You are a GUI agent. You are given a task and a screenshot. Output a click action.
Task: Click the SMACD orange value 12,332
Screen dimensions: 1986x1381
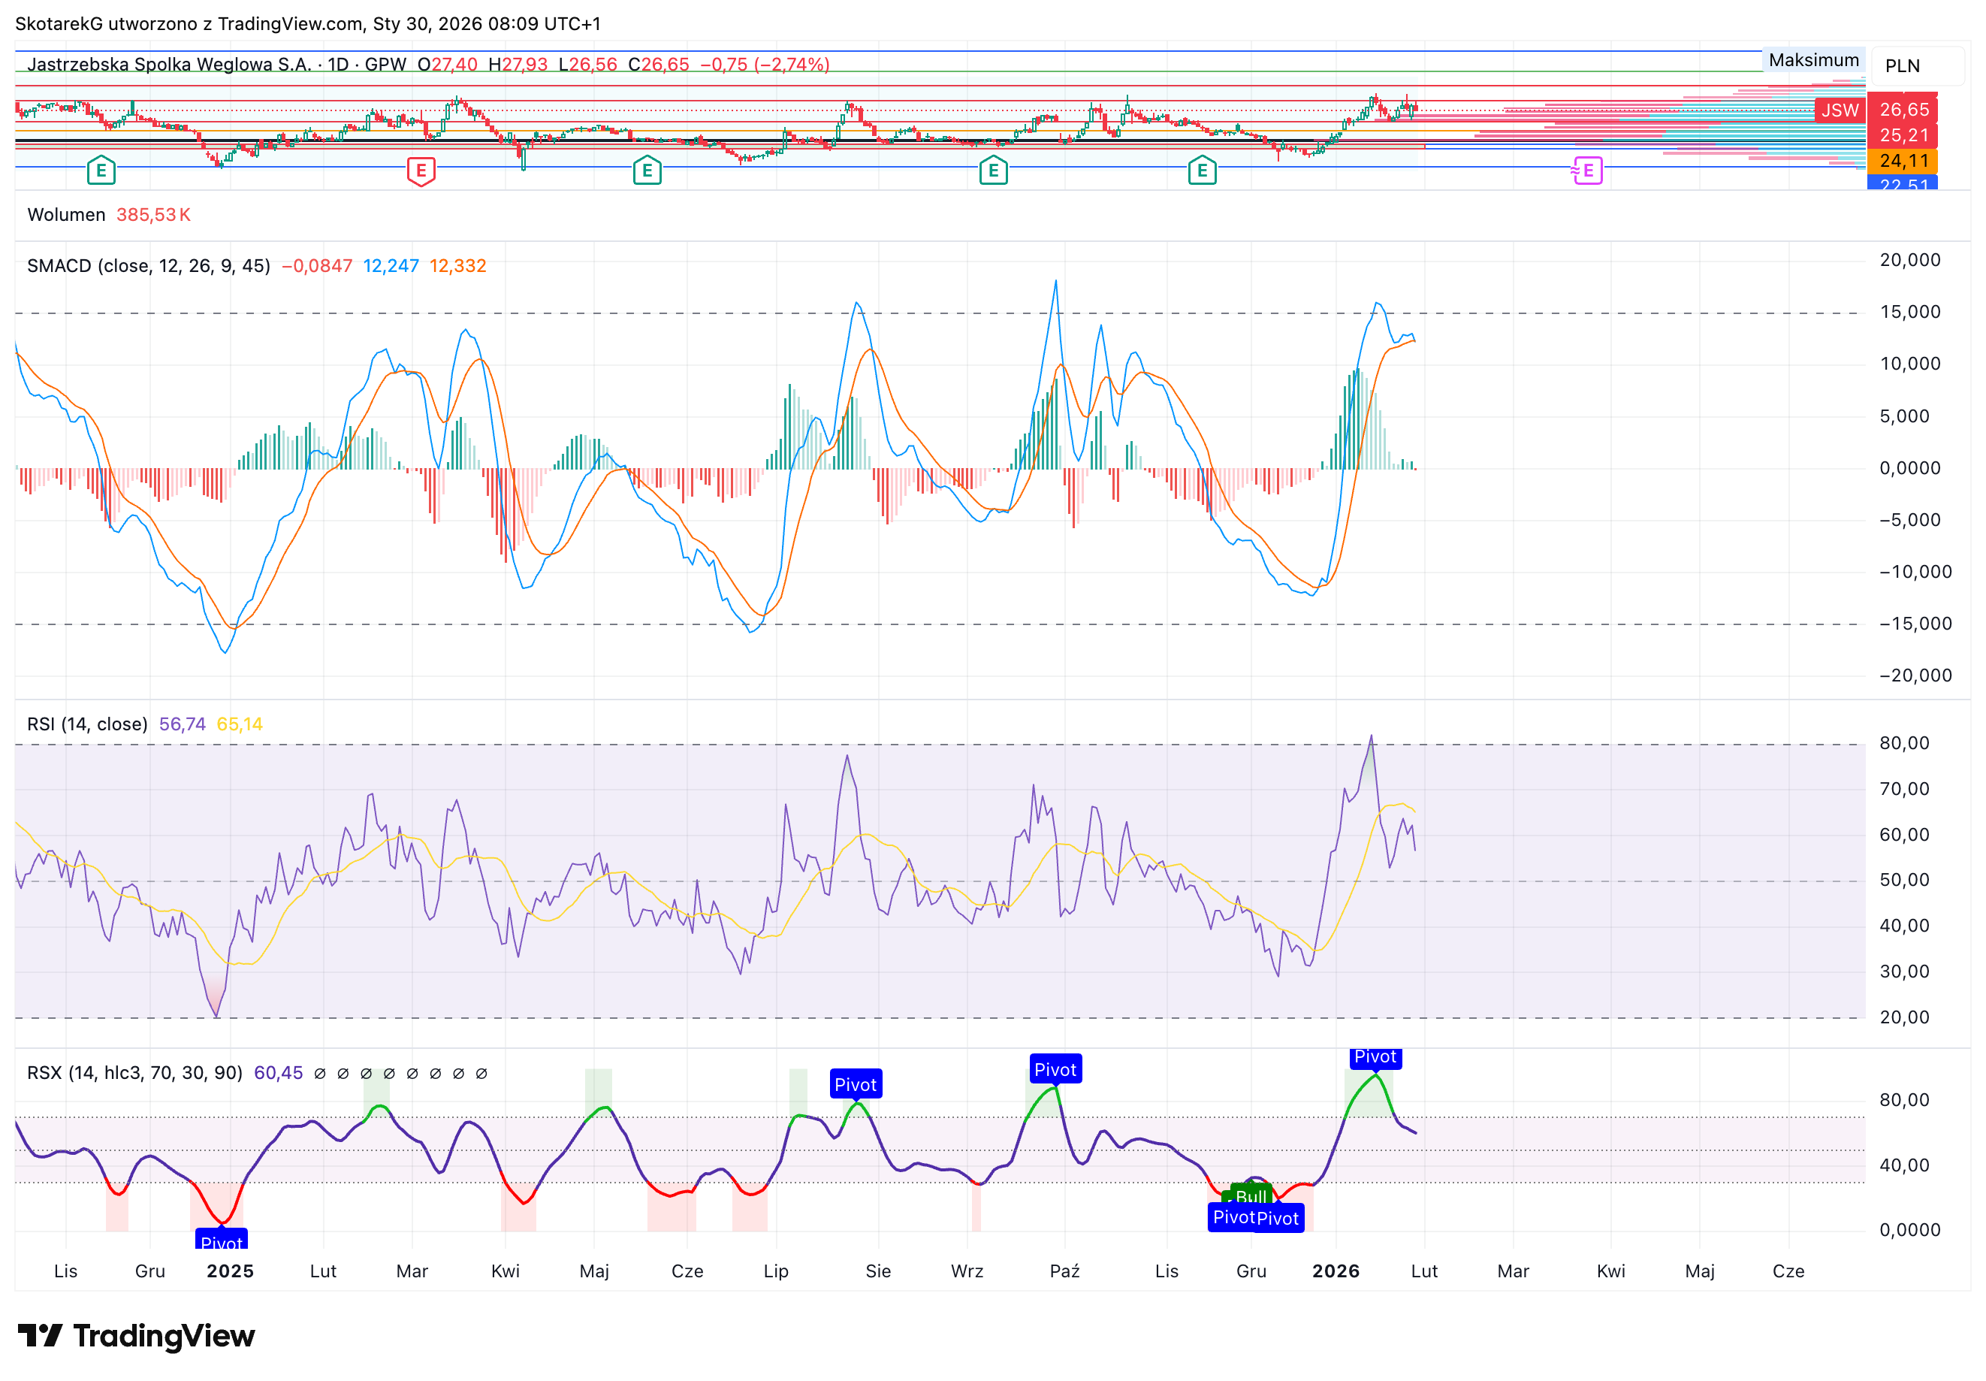tap(457, 266)
